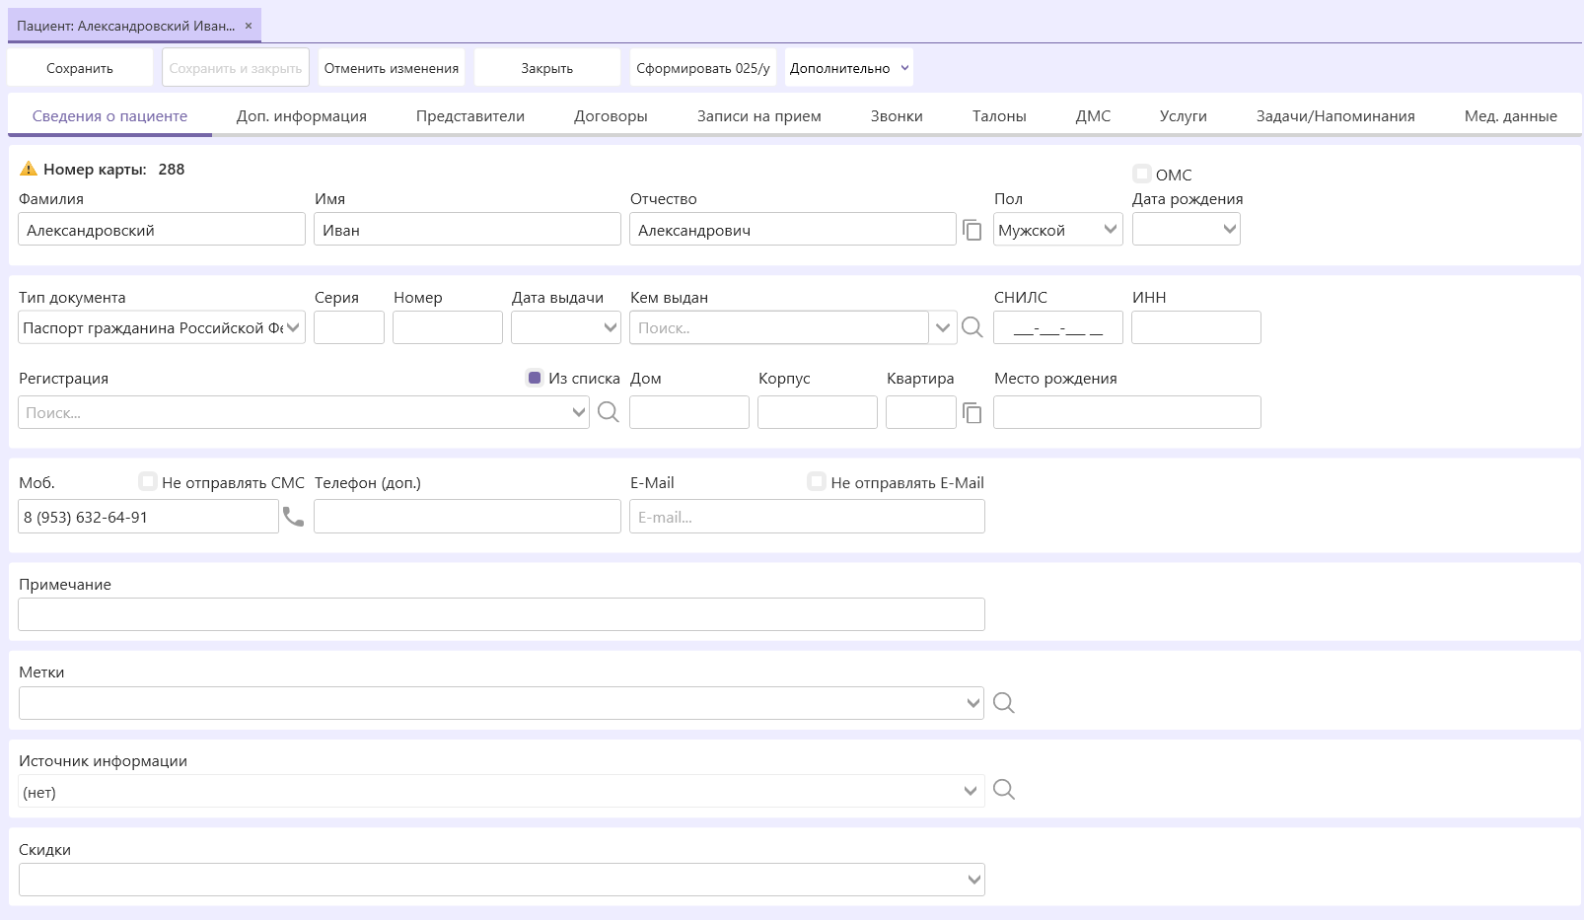Viewport: 1584px width, 920px height.
Task: Click the copy icon next to Отчество field
Action: (x=972, y=230)
